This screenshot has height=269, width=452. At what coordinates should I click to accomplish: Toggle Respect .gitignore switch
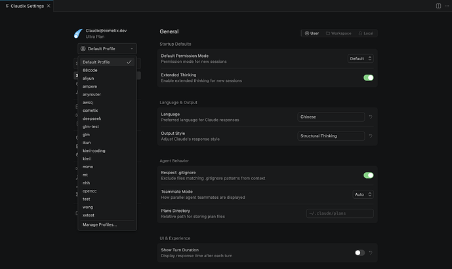click(x=368, y=175)
